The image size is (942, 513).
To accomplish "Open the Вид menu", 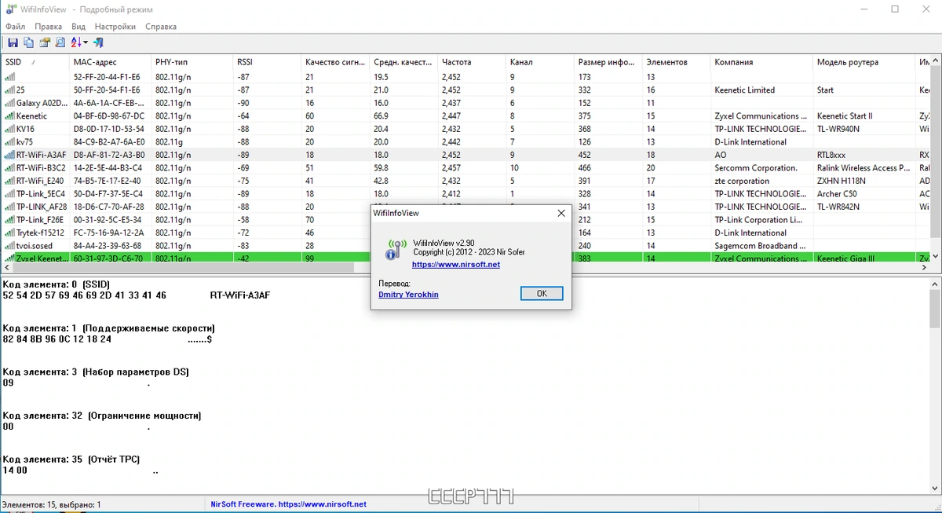I will point(78,26).
